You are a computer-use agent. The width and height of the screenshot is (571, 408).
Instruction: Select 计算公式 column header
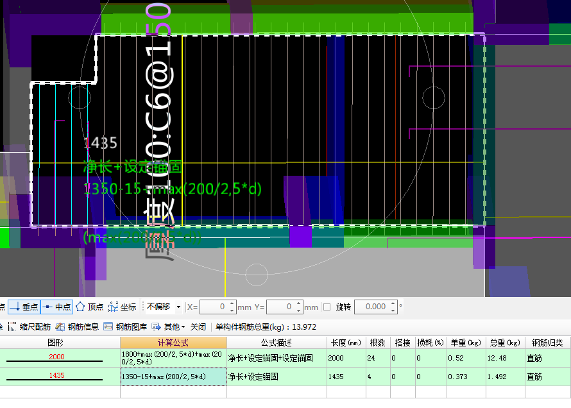173,343
